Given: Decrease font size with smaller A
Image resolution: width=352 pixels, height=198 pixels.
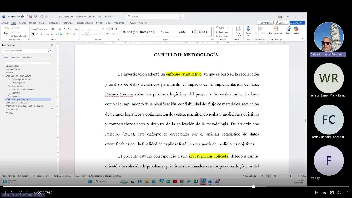Looking at the screenshot, I should coord(65,29).
